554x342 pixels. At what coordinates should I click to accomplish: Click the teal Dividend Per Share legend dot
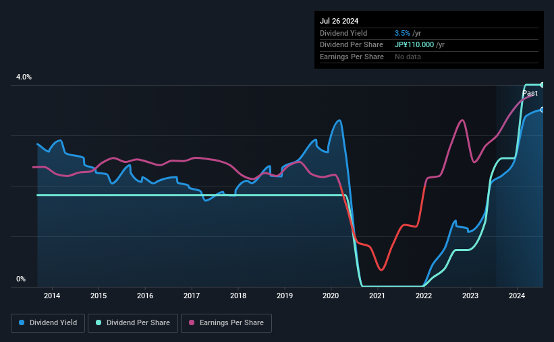[x=99, y=322]
